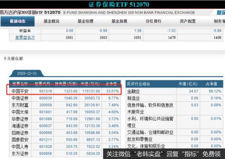The image size is (225, 159).
Task: Select the 中国平安 stock name
Action: (20, 91)
